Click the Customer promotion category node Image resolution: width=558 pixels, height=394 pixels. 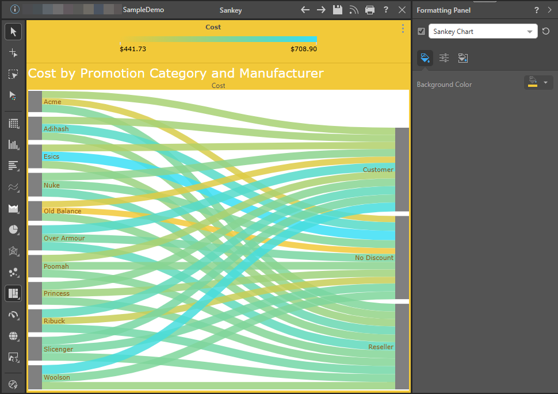tap(402, 170)
